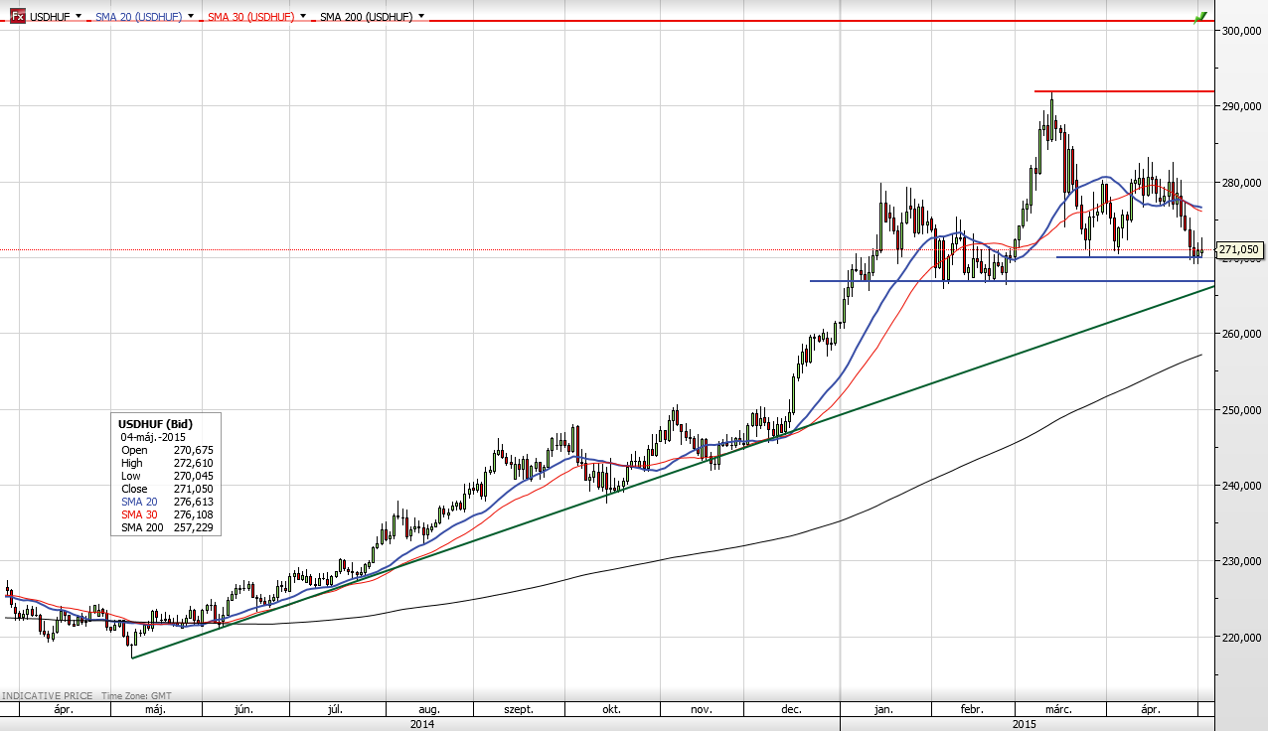Click the SMA 30 value 276,108
Image resolution: width=1268 pixels, height=731 pixels.
click(194, 514)
